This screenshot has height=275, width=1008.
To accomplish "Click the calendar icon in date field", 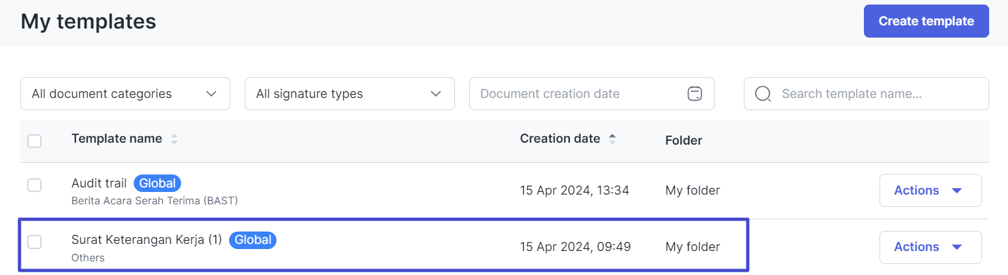I will pos(695,93).
